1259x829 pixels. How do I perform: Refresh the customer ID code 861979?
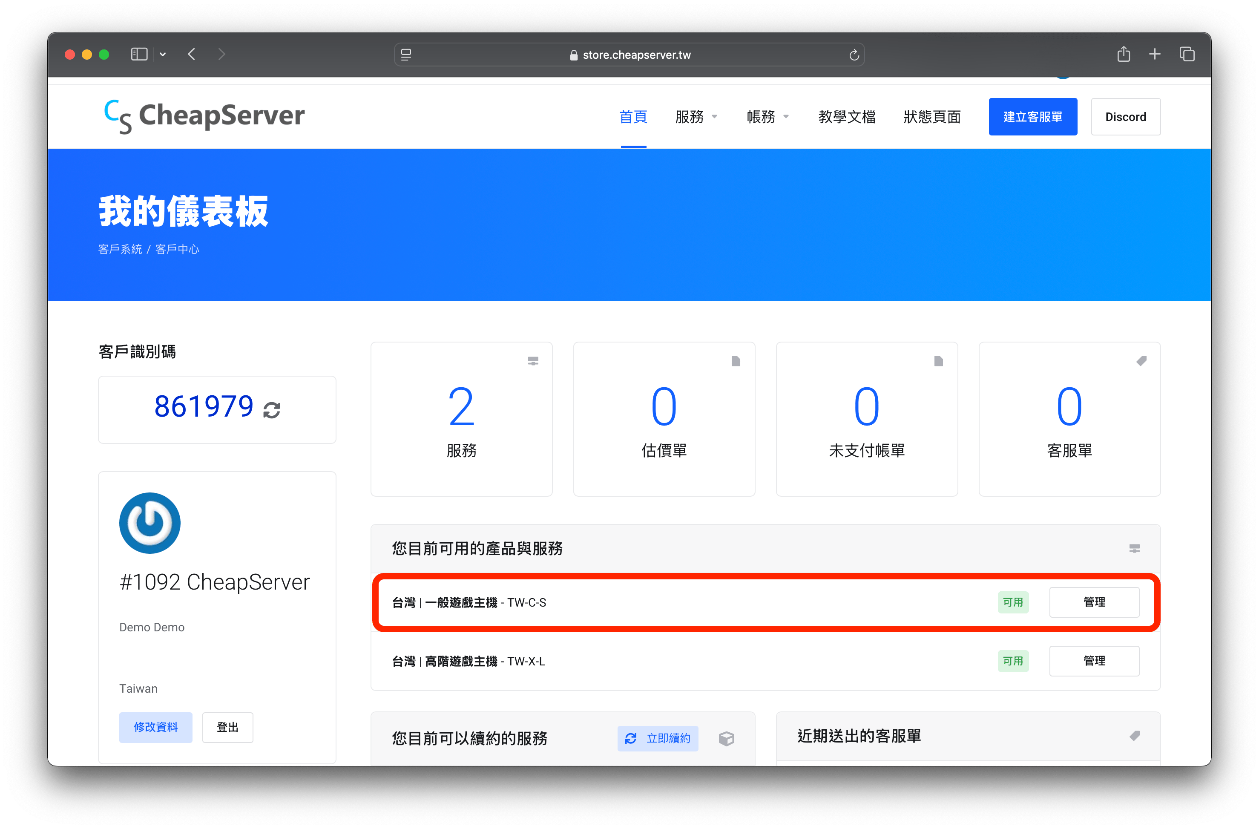(x=271, y=410)
